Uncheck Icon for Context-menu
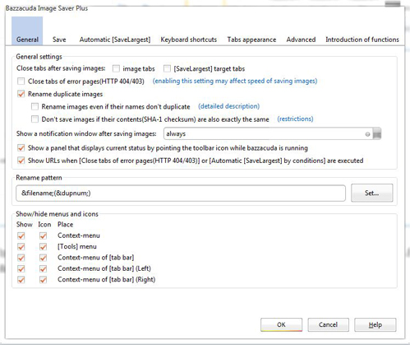This screenshot has height=345, width=410. [43, 235]
